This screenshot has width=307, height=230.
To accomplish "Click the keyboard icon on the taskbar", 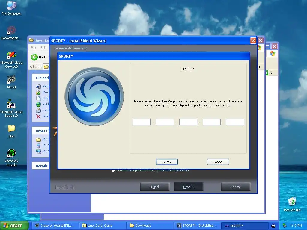I will pos(273,226).
